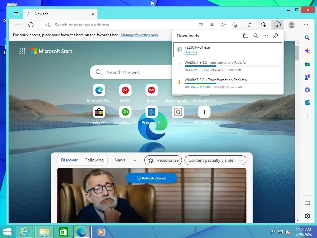The width and height of the screenshot is (317, 238).
Task: Select the Win8to7 3.1.2 Transformation Pack.7z download
Action: 228,66
